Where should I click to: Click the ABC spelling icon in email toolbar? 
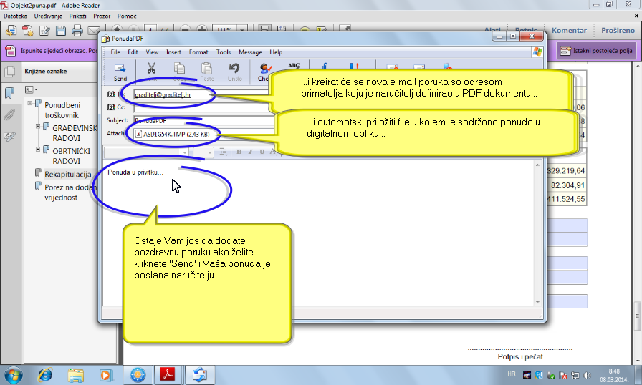(294, 66)
